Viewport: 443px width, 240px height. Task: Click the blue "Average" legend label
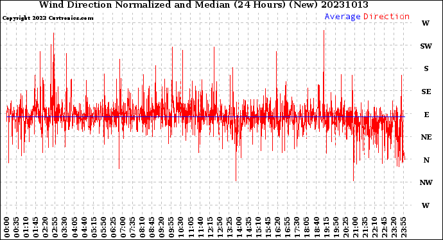tap(342, 17)
